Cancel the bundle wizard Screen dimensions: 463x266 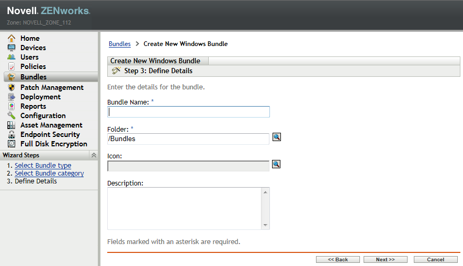coord(436,260)
